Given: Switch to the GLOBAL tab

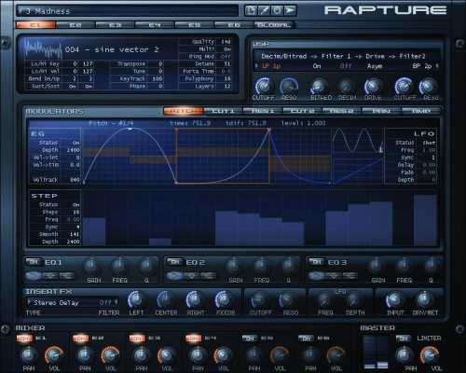Looking at the screenshot, I should coord(274,25).
